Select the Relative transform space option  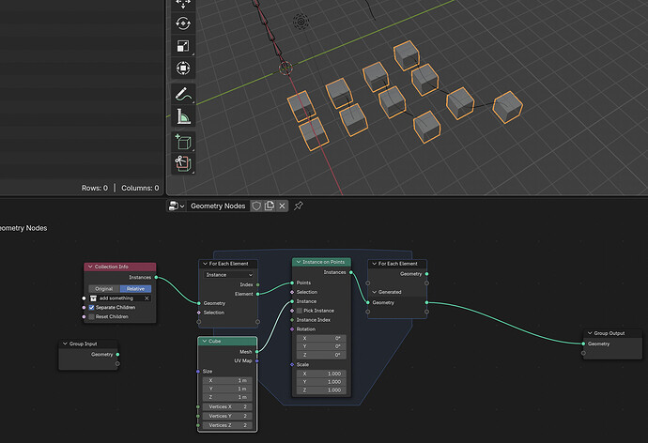(135, 288)
